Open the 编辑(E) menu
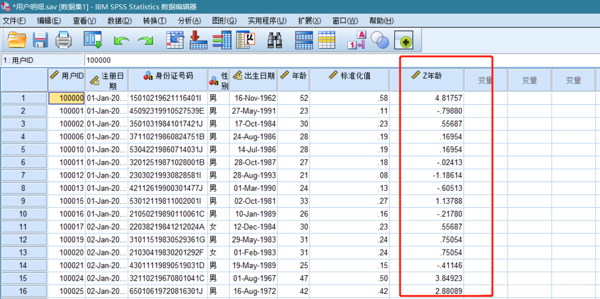 point(49,21)
